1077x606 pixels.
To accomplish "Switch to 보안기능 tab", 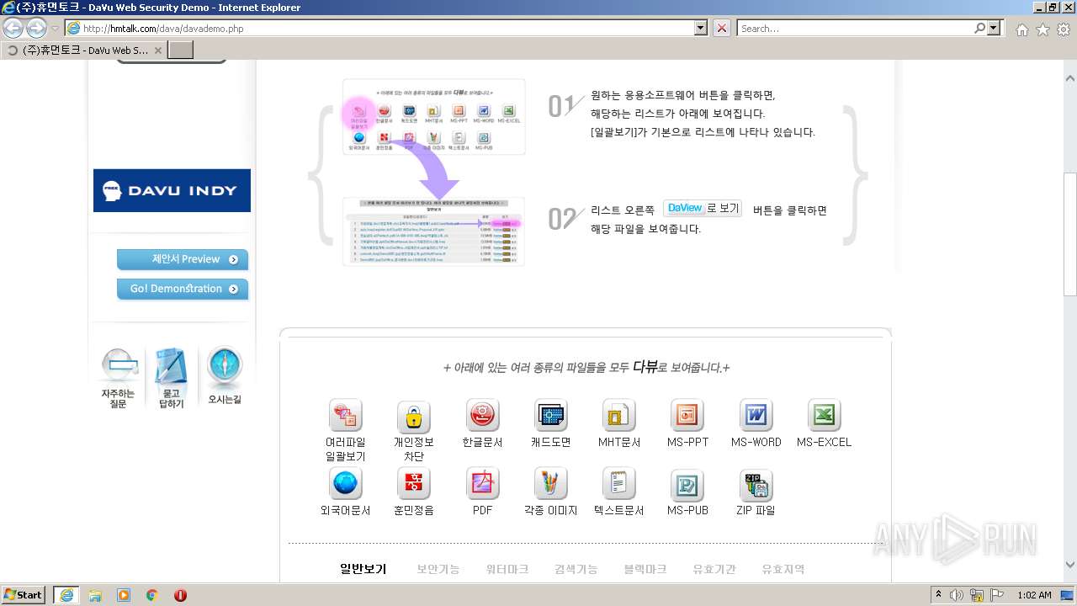I will 438,570.
